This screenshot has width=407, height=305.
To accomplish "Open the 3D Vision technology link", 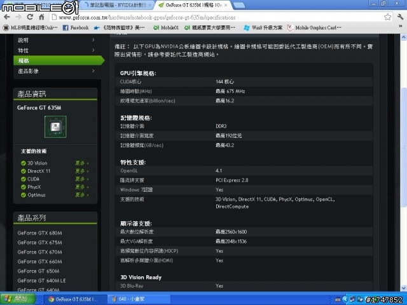I will [x=38, y=163].
